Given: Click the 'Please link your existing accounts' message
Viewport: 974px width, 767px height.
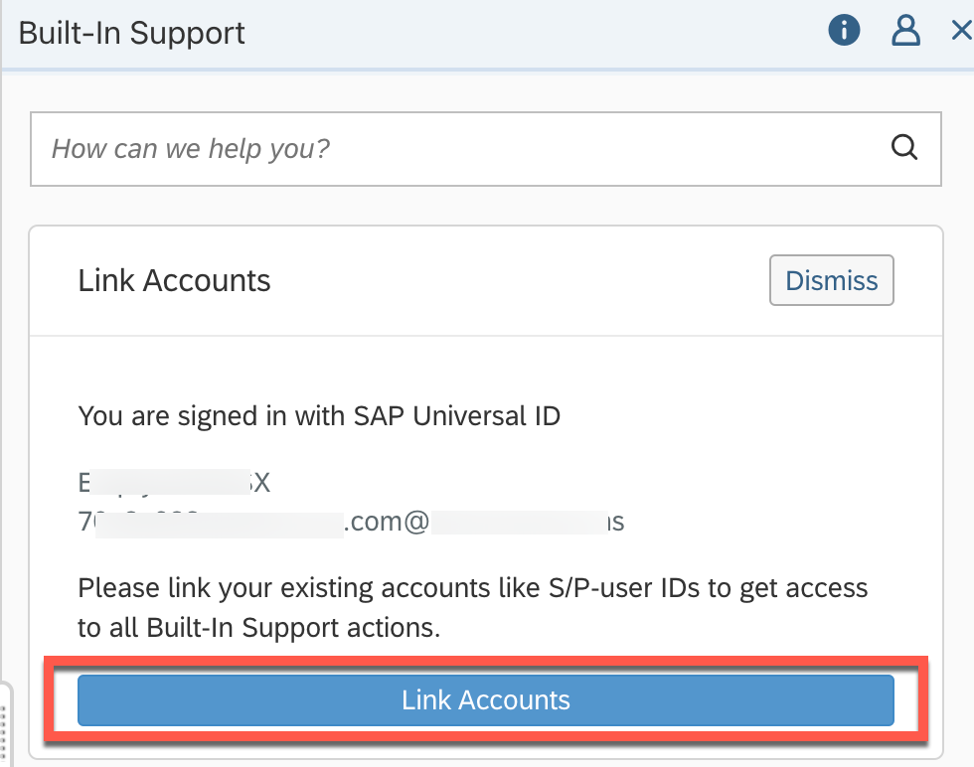Looking at the screenshot, I should click(x=473, y=607).
